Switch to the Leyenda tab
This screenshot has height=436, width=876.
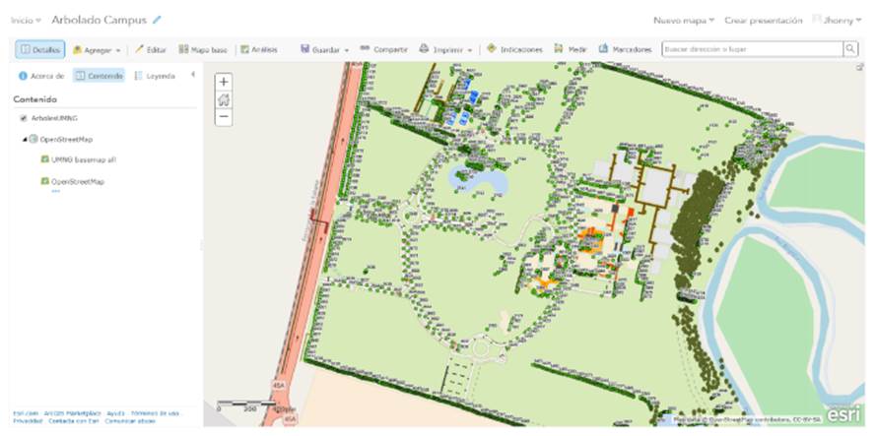pyautogui.click(x=155, y=75)
